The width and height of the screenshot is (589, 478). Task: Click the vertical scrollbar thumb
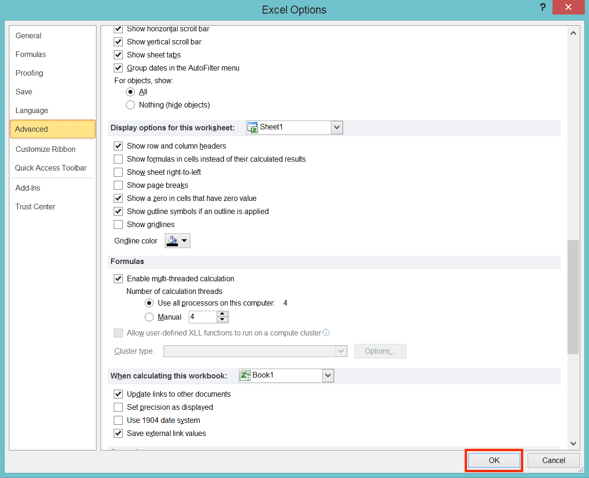coord(573,297)
